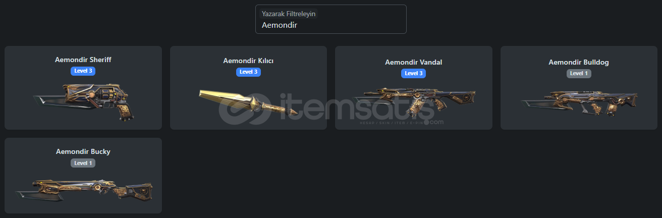This screenshot has height=218, width=662.
Task: Select the Aemondir Bucky title text
Action: 83,151
